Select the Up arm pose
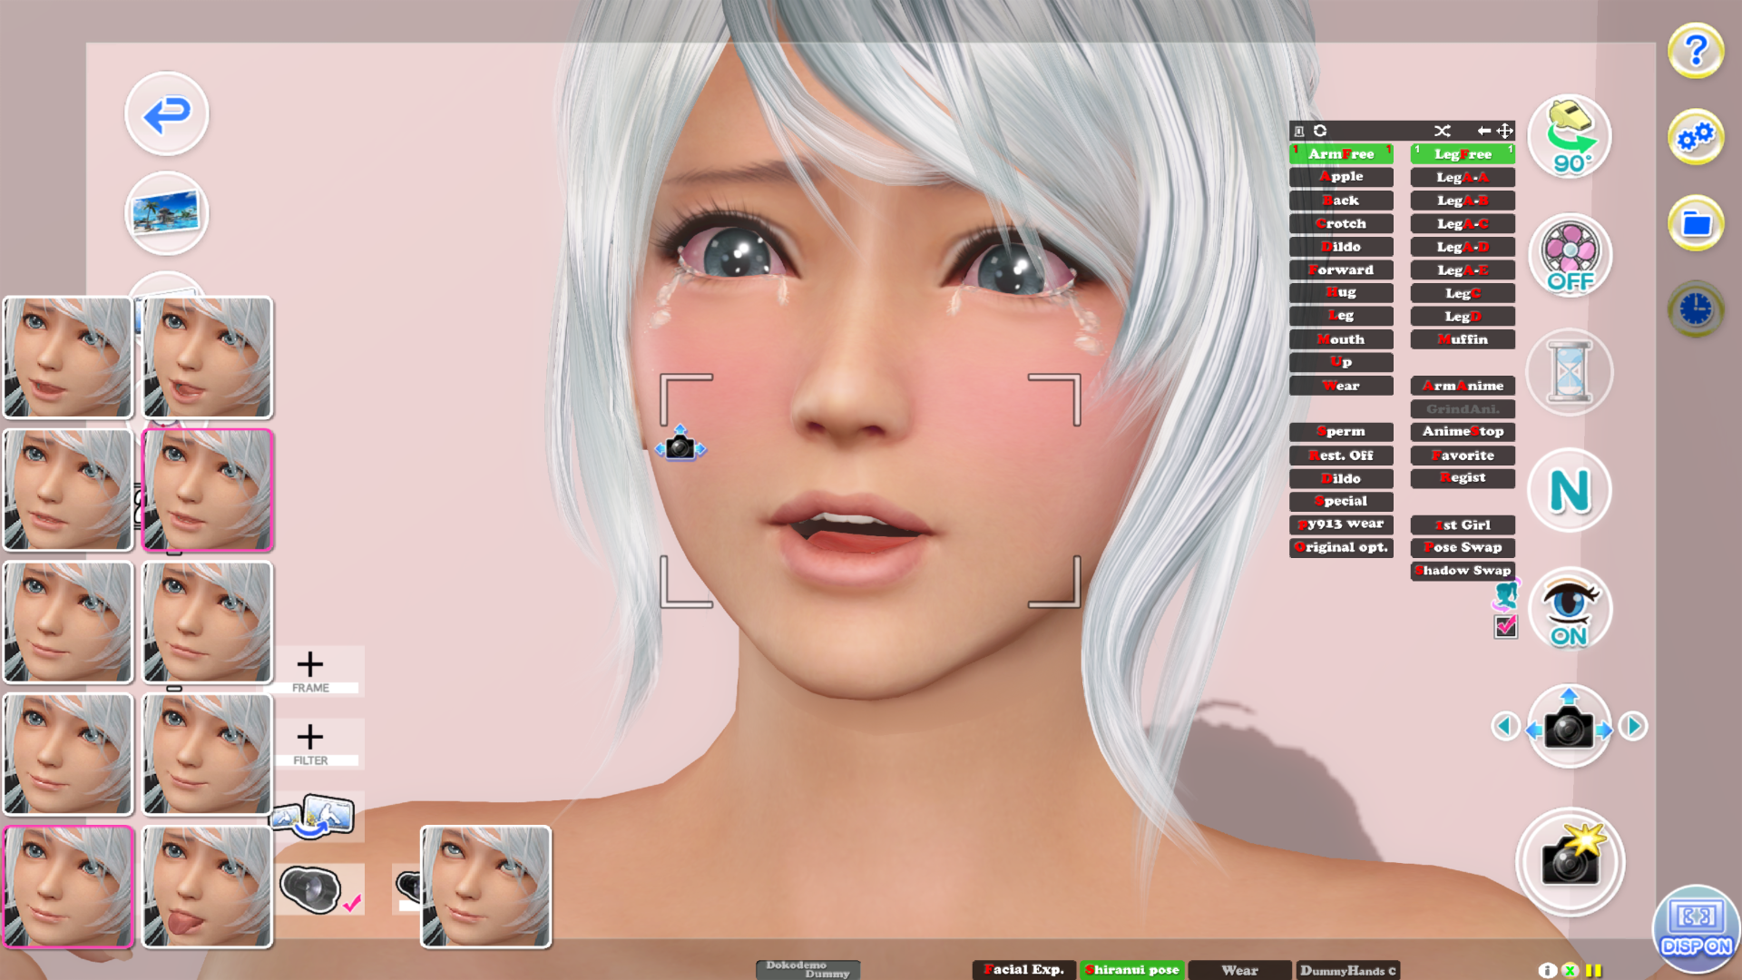Viewport: 1742px width, 980px height. click(1341, 362)
